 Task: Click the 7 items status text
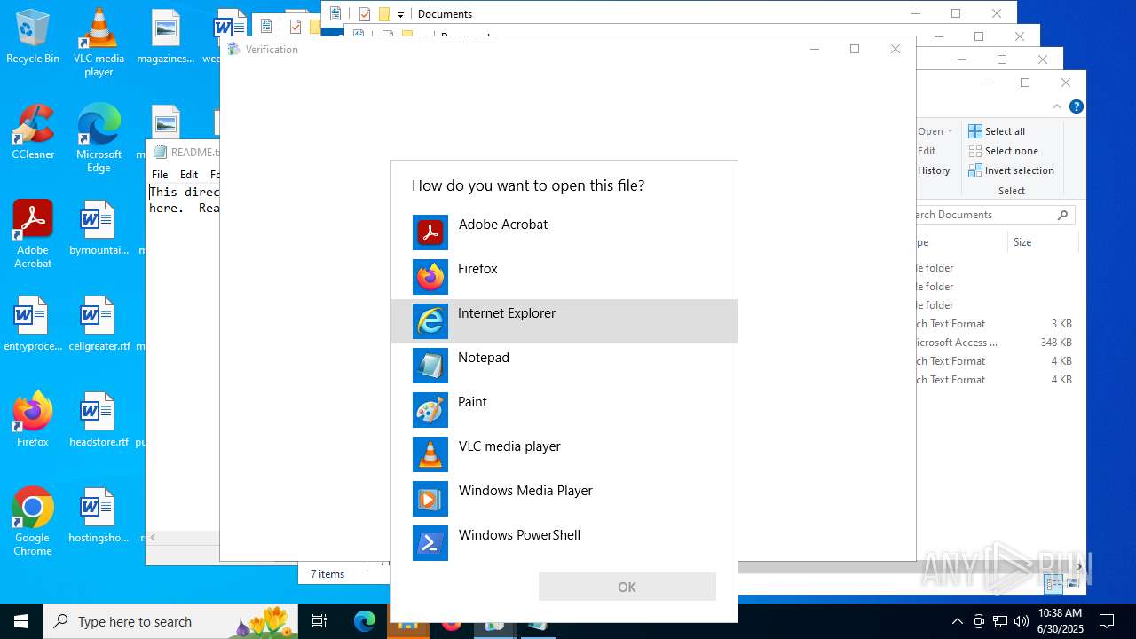click(x=327, y=574)
